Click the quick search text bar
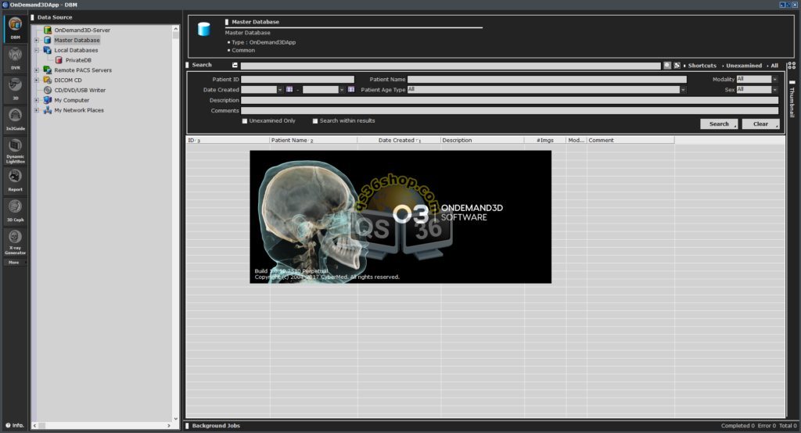801x433 pixels. [x=451, y=66]
